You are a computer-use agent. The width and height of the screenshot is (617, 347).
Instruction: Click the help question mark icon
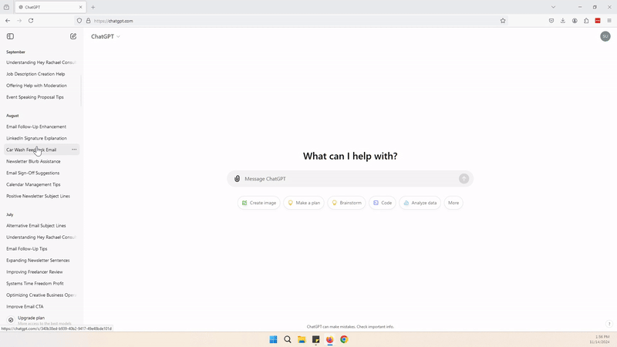click(609, 324)
